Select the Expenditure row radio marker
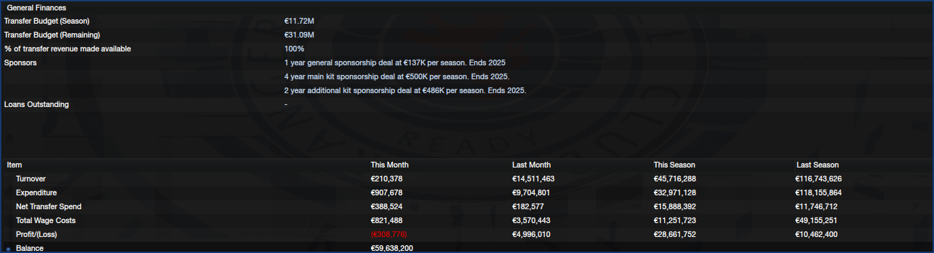The height and width of the screenshot is (253, 934). (x=8, y=193)
